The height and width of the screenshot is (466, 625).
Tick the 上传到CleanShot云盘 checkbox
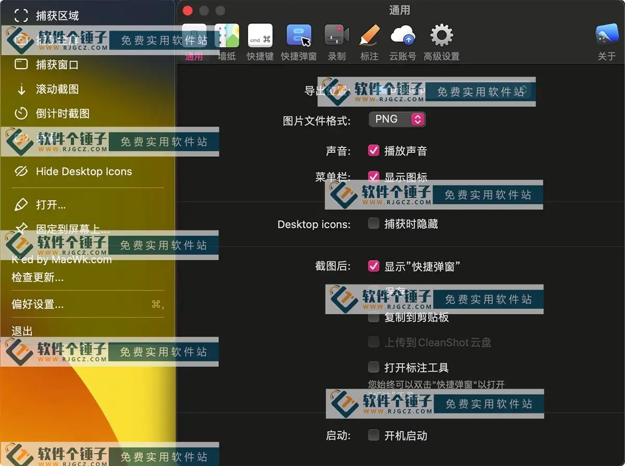pyautogui.click(x=373, y=342)
